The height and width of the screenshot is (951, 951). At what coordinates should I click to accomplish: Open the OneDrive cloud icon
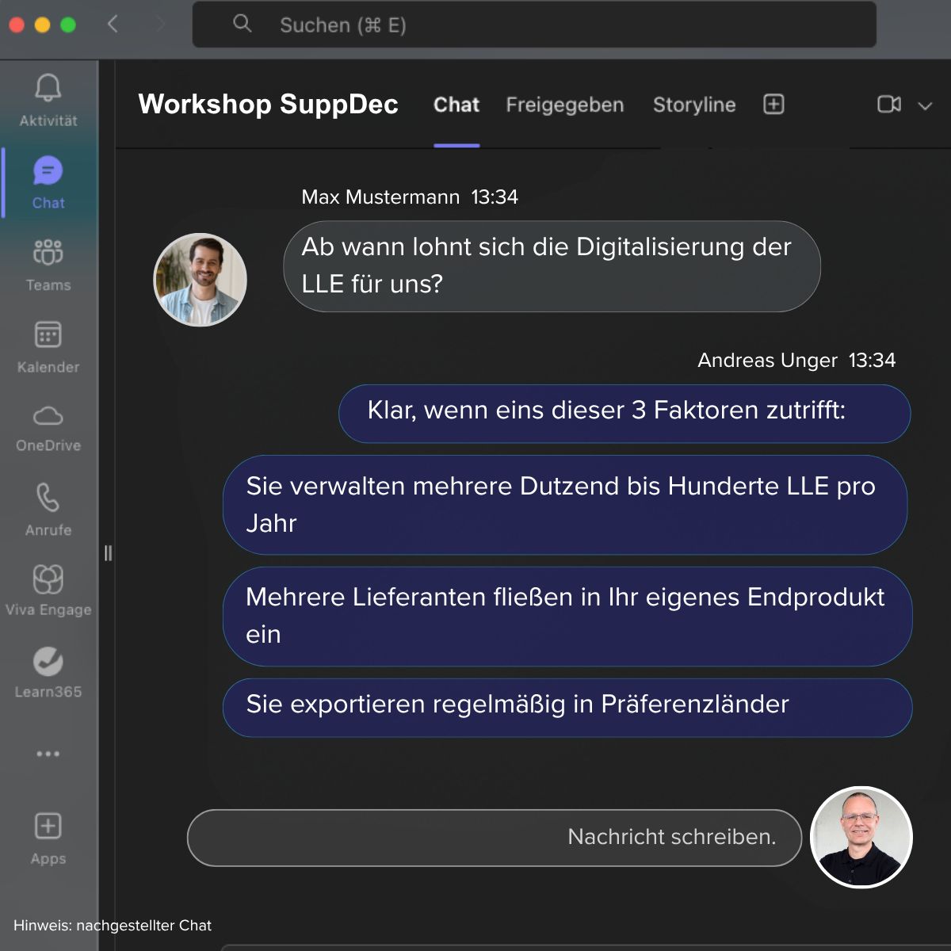[x=48, y=415]
